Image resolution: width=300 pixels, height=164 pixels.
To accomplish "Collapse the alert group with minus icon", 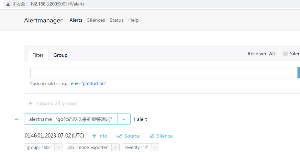I will 16,119.
